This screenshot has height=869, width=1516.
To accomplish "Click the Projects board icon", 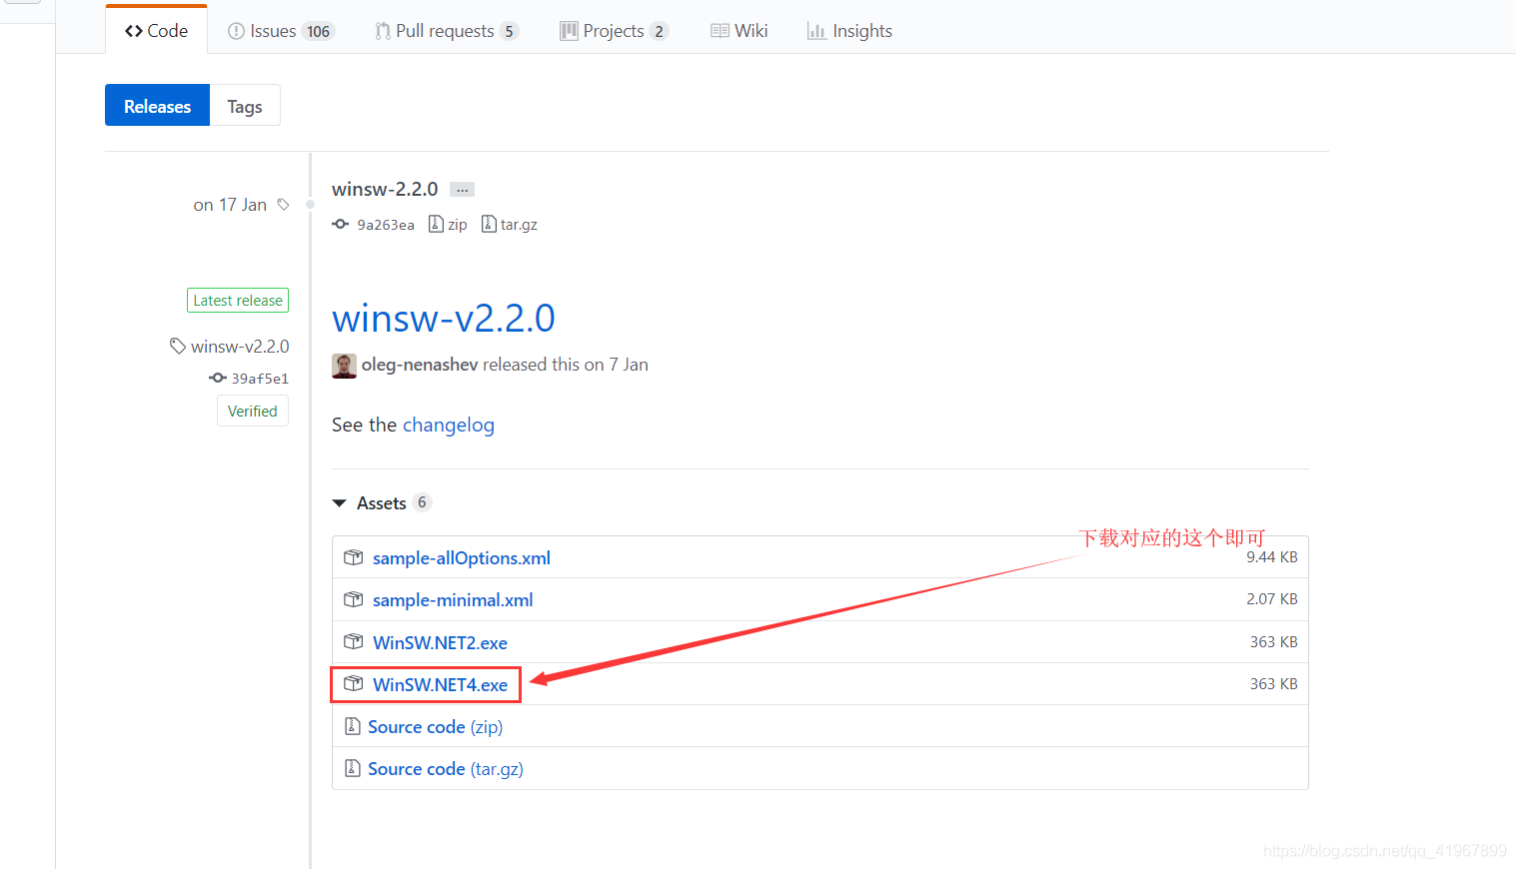I will 569,31.
